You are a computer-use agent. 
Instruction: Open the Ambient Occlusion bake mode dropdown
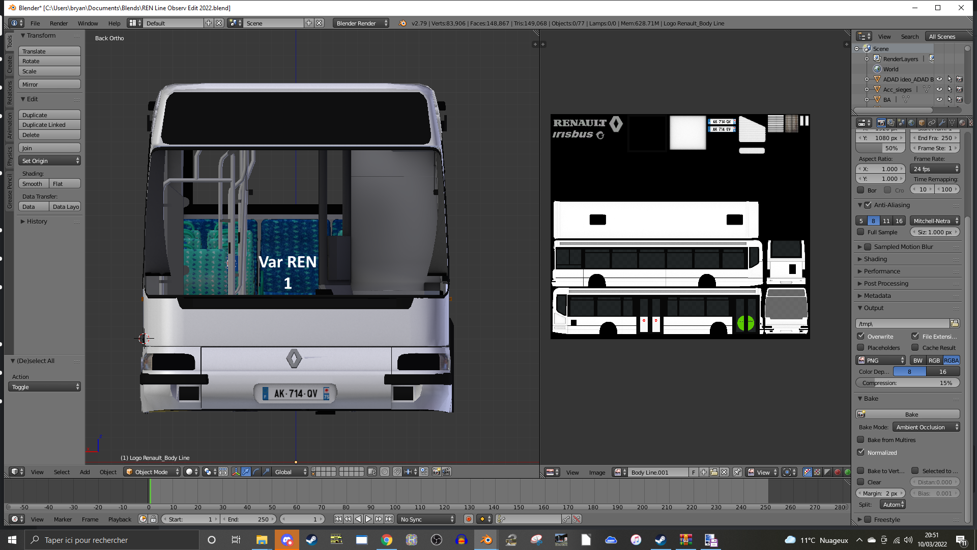coord(926,427)
